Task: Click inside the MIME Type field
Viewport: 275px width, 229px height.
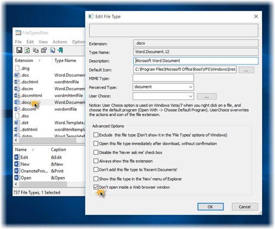Action: pos(163,78)
